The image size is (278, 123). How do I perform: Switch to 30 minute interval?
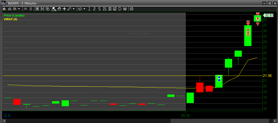coord(110,9)
